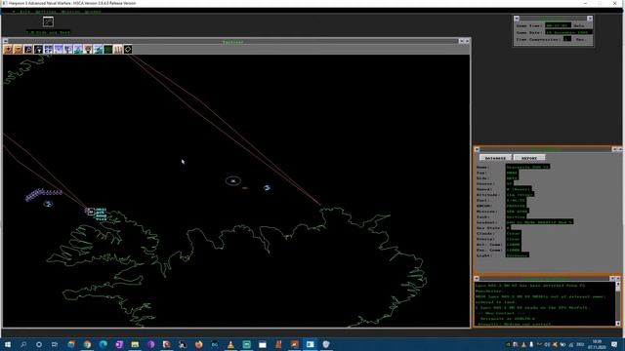
Task: Open the File menu
Action: (x=24, y=12)
